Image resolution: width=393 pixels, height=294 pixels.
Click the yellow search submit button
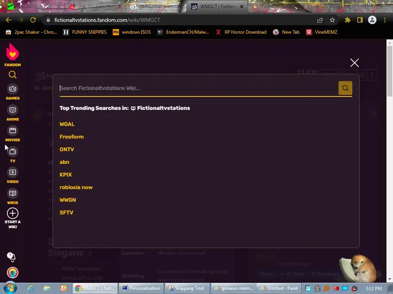(x=345, y=88)
